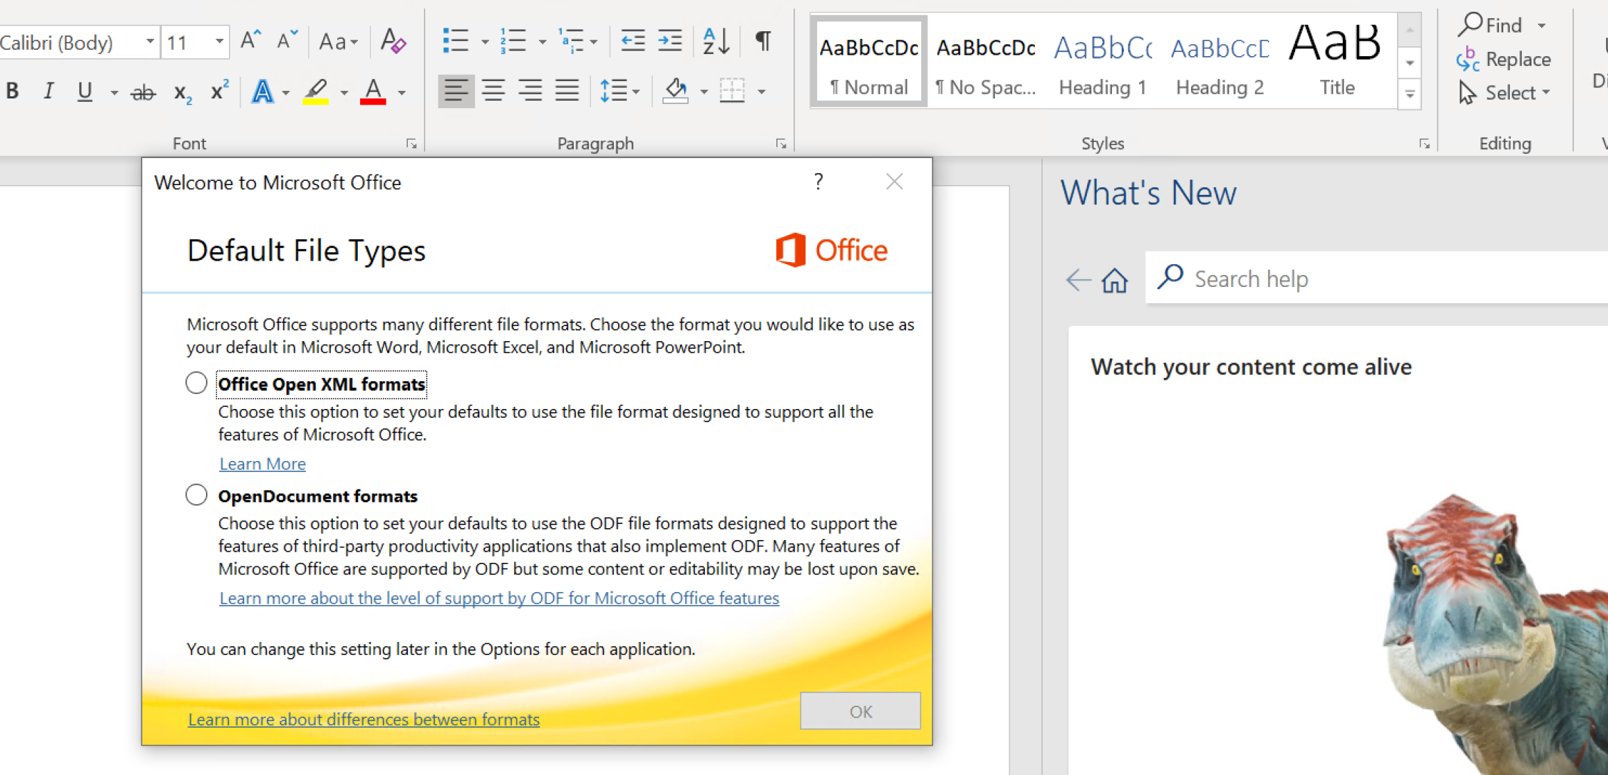The height and width of the screenshot is (775, 1608).
Task: Open the Change Case dropdown
Action: pyautogui.click(x=338, y=42)
